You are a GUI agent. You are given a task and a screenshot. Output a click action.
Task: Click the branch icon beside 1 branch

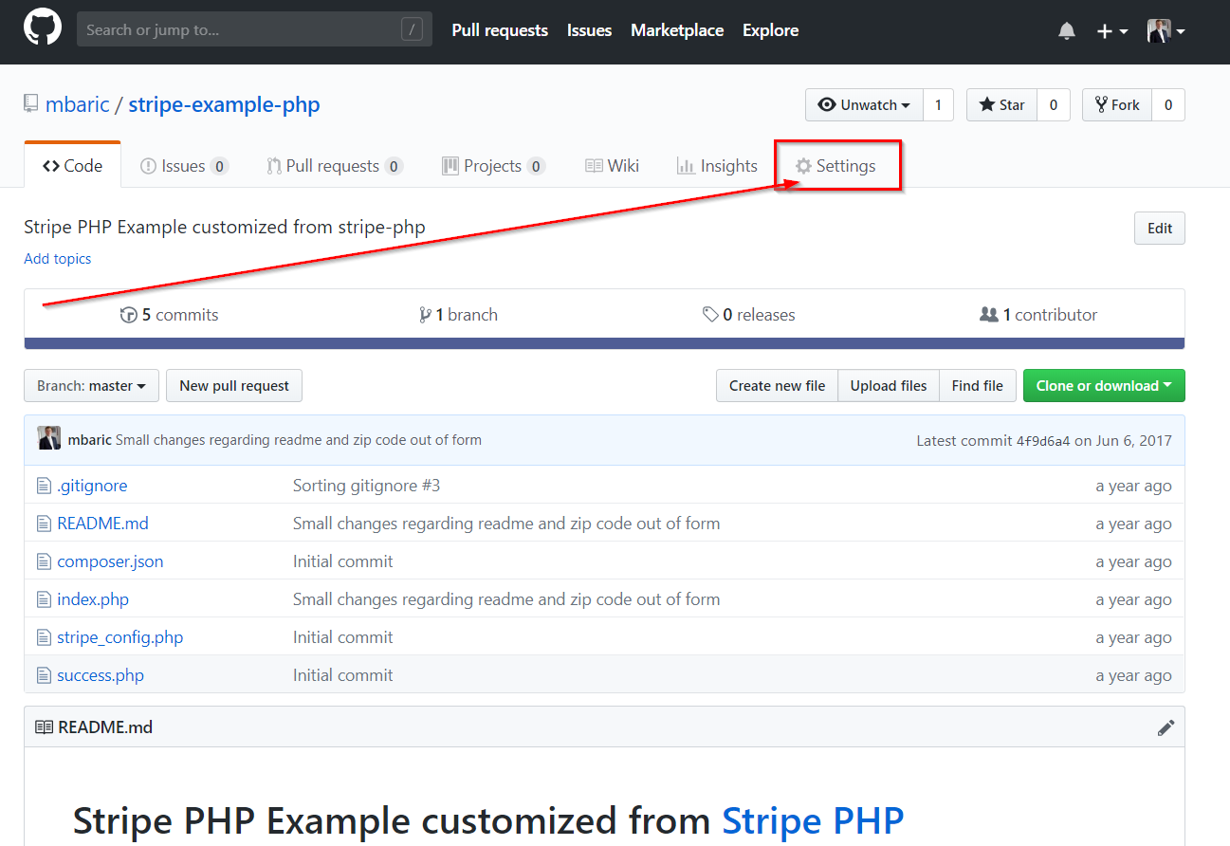click(x=425, y=315)
